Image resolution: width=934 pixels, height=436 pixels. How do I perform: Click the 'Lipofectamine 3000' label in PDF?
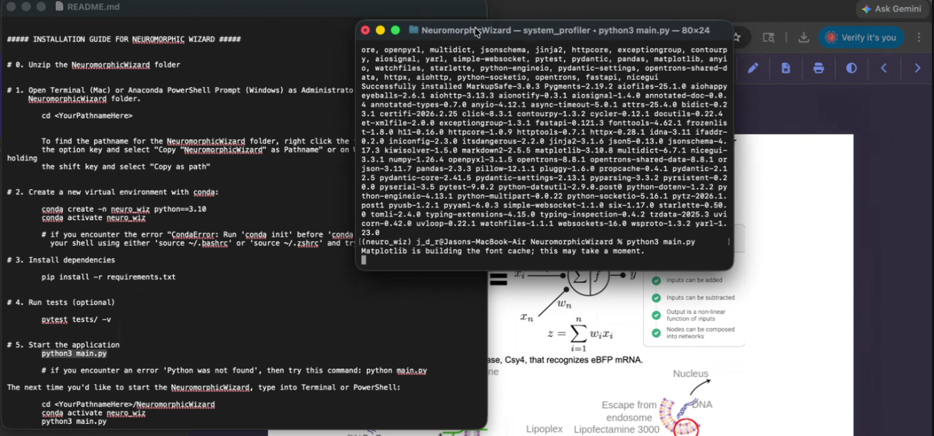click(x=616, y=430)
